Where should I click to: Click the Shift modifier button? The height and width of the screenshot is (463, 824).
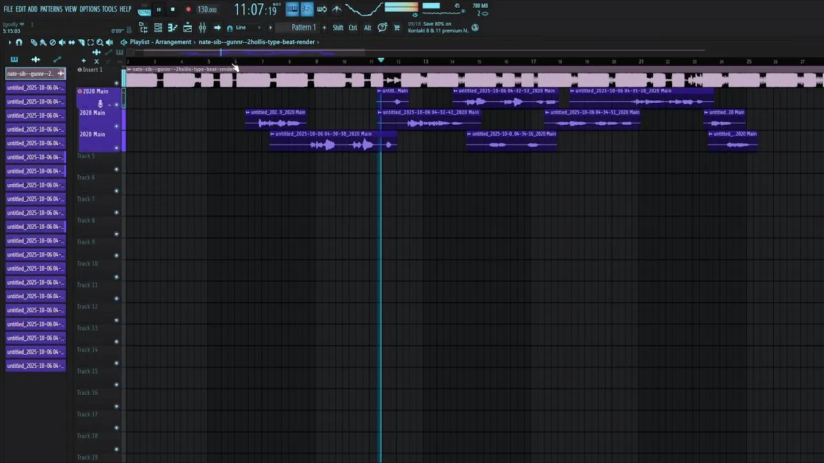[338, 28]
